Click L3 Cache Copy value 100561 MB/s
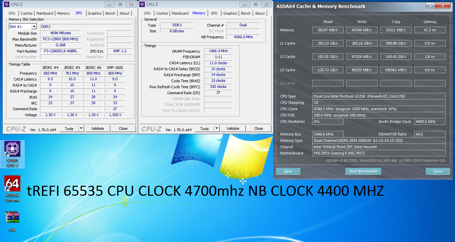The width and height of the screenshot is (455, 242). coord(396,70)
